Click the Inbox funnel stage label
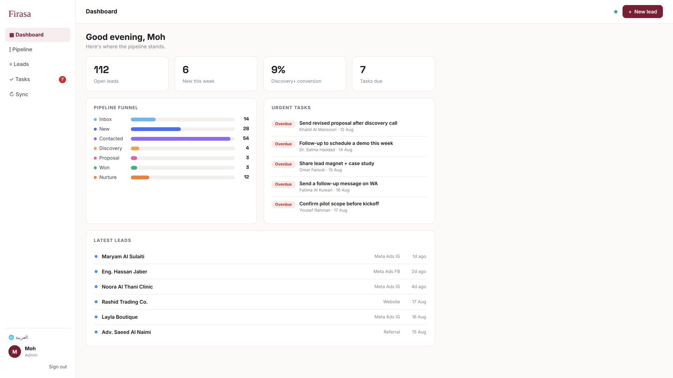 [106, 119]
